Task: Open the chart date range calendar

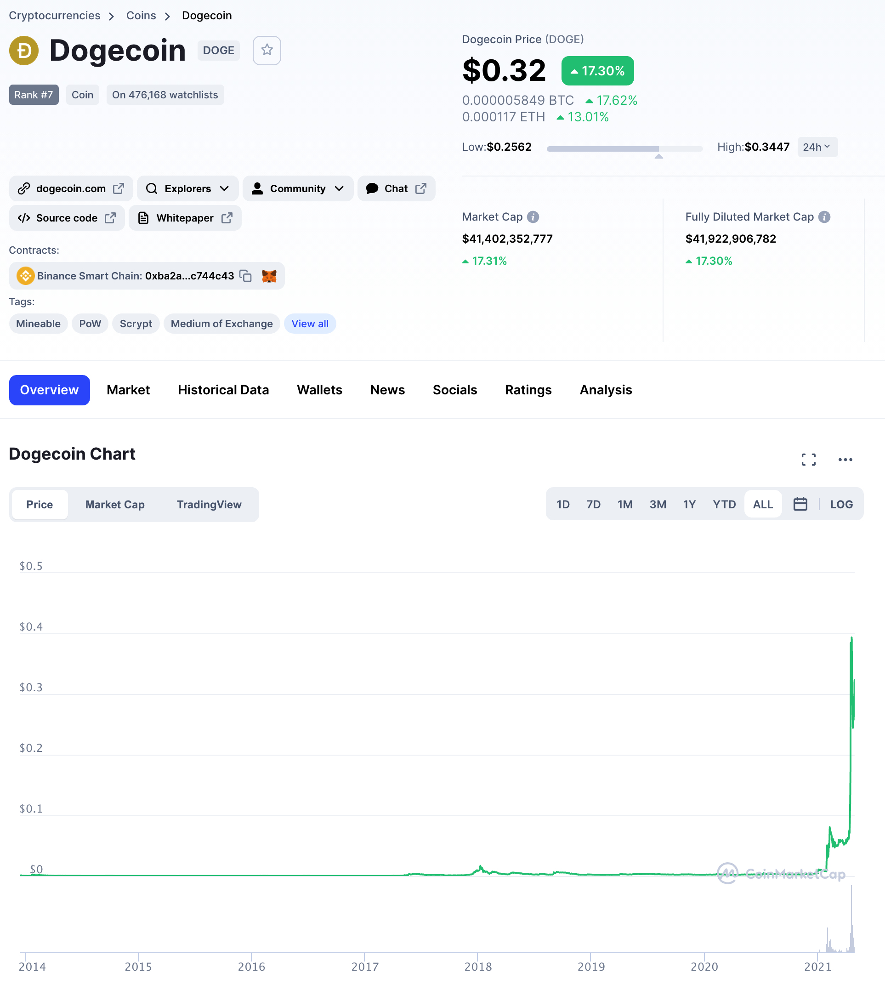Action: [x=800, y=504]
